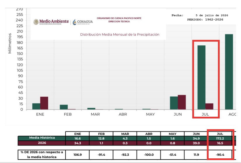Screen dimensions: 241x163
Task: Click the -90.4 percentage cell
Action: pos(220,155)
